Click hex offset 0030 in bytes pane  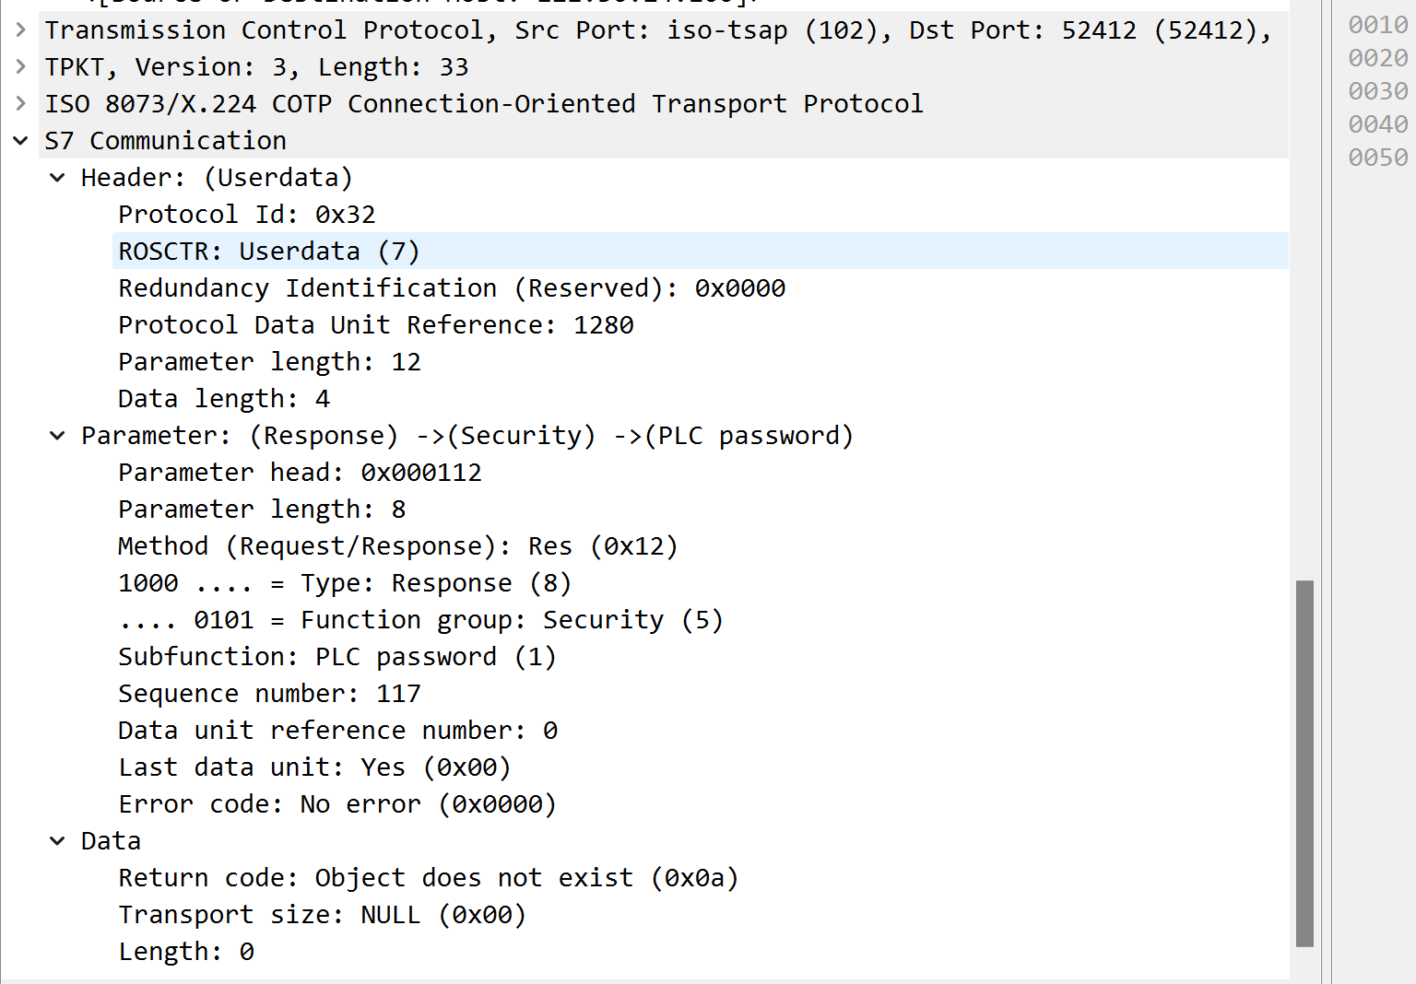click(1377, 91)
